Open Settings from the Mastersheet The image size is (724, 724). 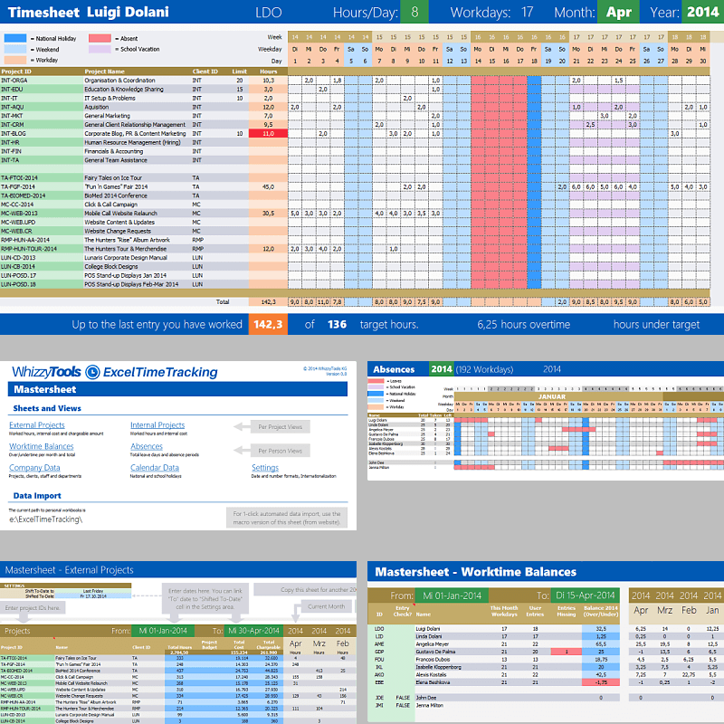pyautogui.click(x=265, y=467)
